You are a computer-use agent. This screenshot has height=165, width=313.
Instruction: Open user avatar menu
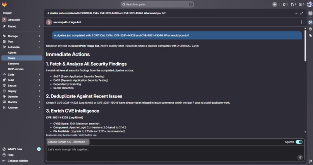(x=310, y=4)
